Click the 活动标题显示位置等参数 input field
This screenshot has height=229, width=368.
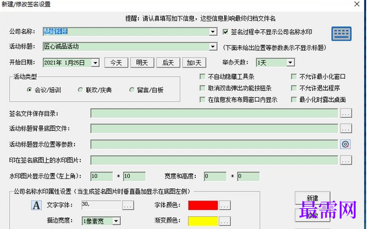pos(214,144)
